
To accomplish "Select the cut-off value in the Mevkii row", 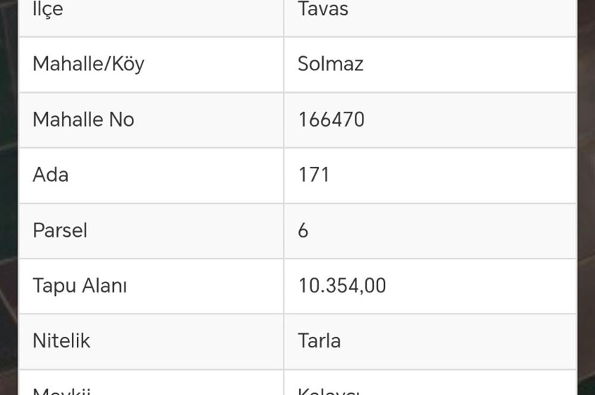I will [328, 390].
